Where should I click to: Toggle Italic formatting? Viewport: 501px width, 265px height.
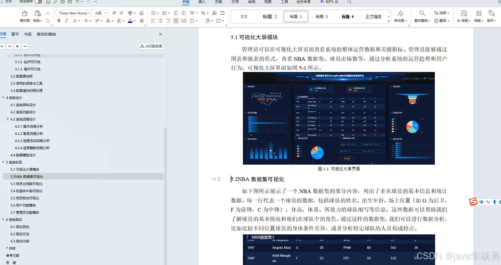coord(66,21)
